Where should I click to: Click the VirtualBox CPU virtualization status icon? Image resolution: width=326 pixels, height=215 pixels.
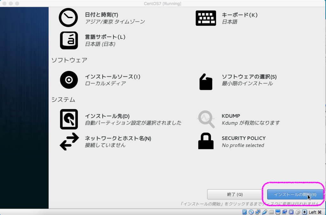point(291,212)
